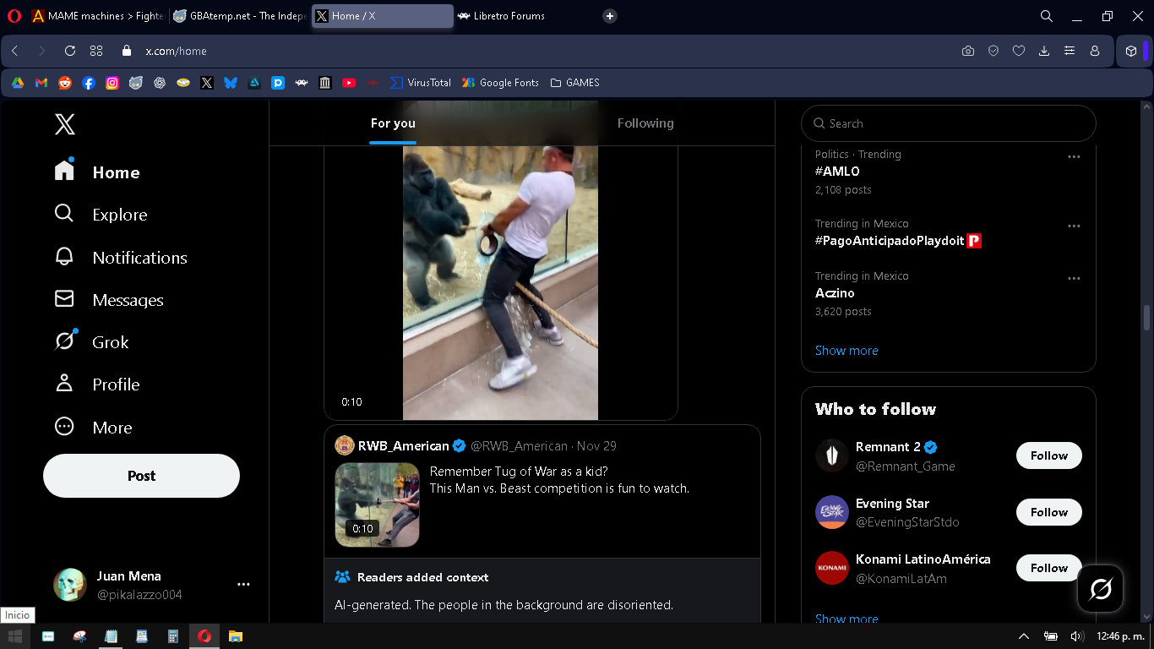
Task: Click the x.com/home address bar
Action: (x=176, y=51)
